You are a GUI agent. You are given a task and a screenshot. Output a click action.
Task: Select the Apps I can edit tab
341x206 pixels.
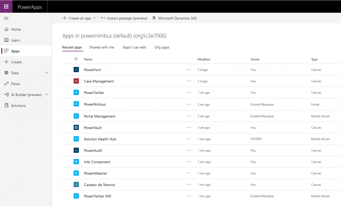coord(134,47)
